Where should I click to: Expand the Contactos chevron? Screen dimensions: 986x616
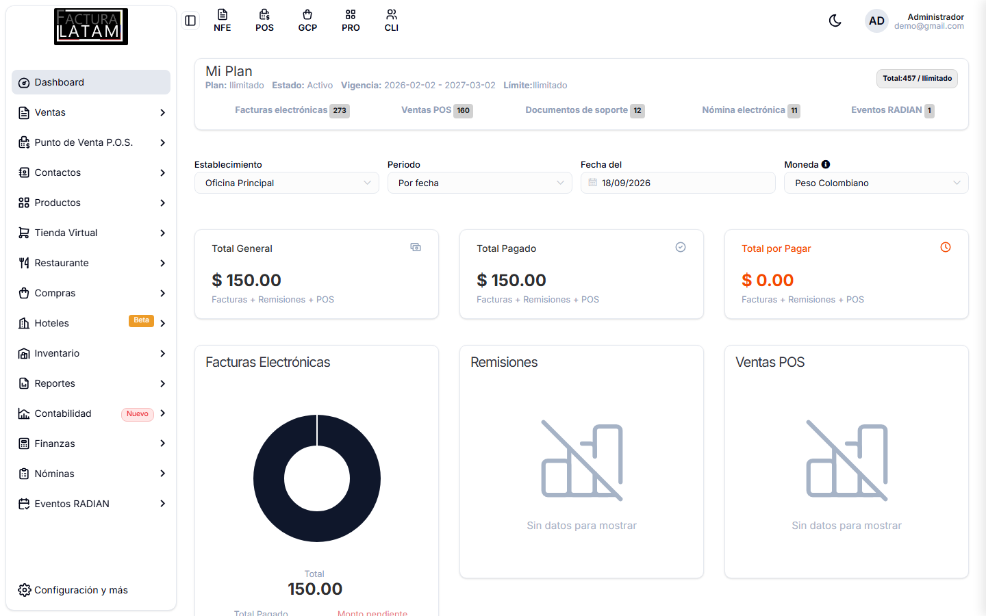click(162, 172)
